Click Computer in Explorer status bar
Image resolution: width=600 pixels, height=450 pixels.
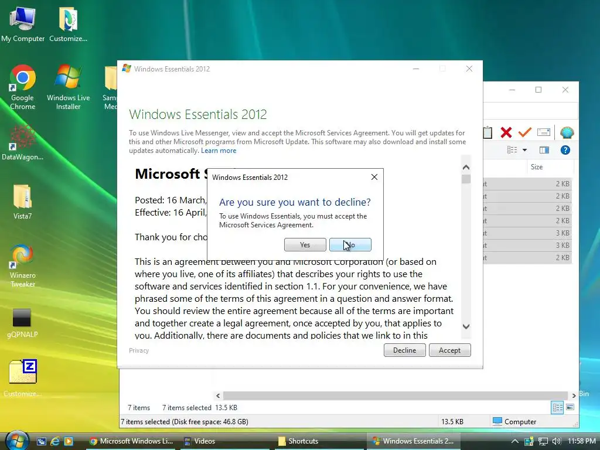point(514,422)
